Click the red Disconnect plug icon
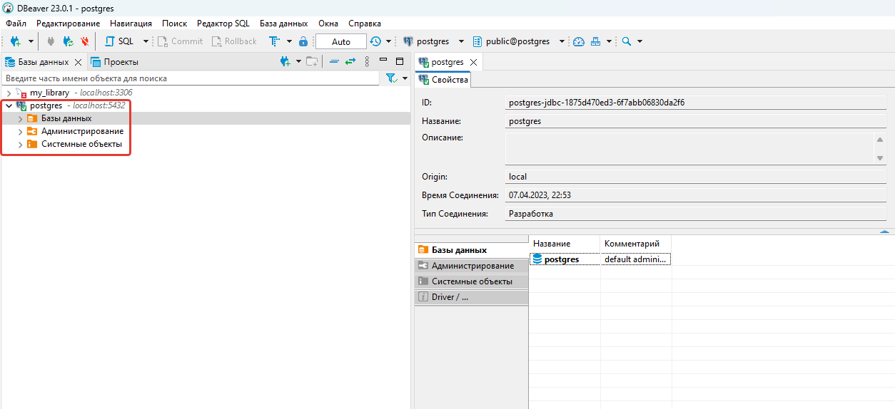 click(85, 41)
